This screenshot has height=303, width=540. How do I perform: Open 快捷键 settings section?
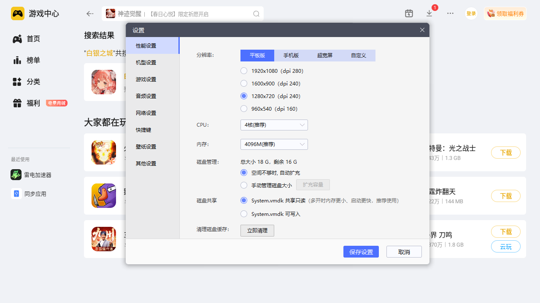[x=143, y=130]
